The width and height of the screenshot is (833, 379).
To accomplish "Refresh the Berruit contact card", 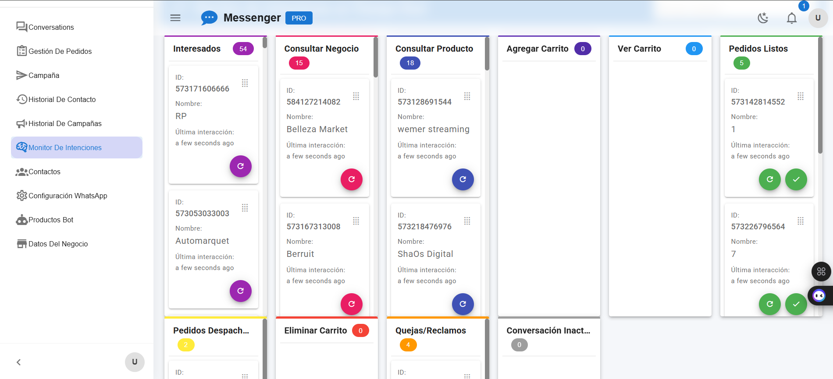I will coord(351,304).
